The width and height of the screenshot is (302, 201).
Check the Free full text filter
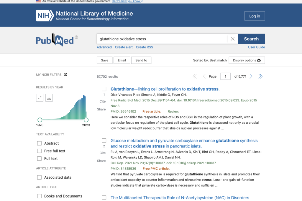pyautogui.click(x=39, y=151)
